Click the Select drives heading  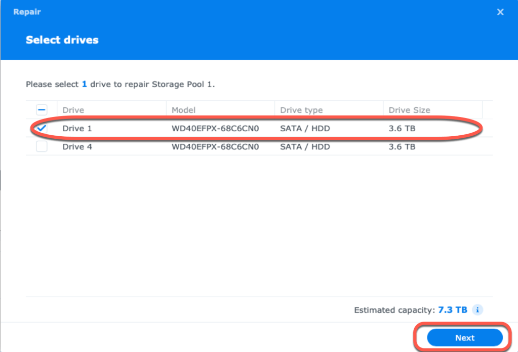[x=62, y=40]
